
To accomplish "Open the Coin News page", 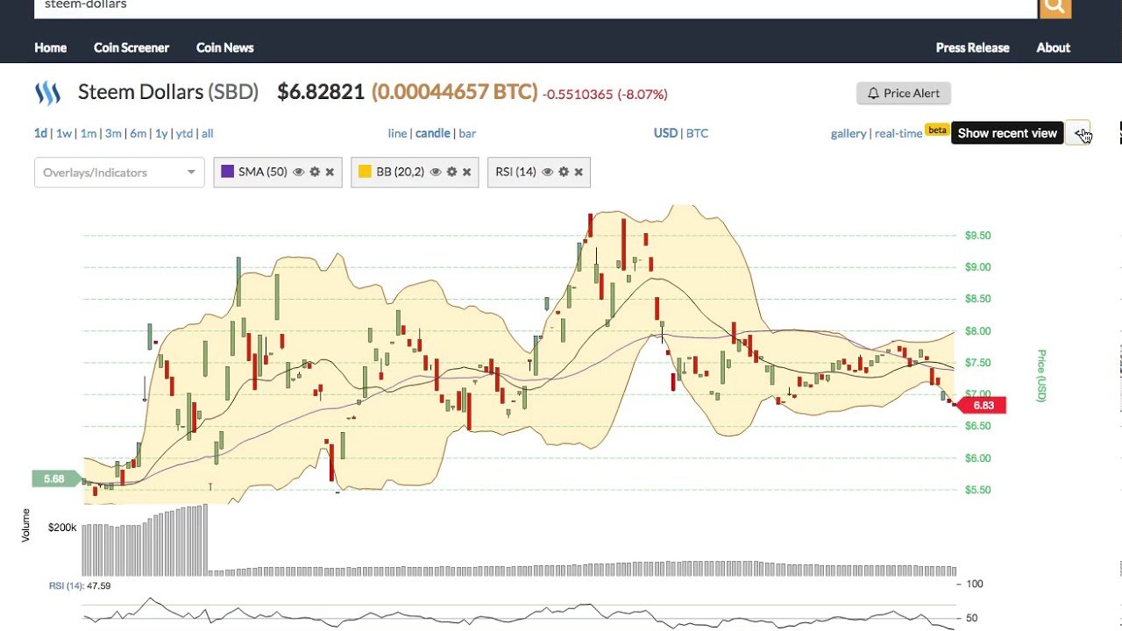I will point(224,47).
